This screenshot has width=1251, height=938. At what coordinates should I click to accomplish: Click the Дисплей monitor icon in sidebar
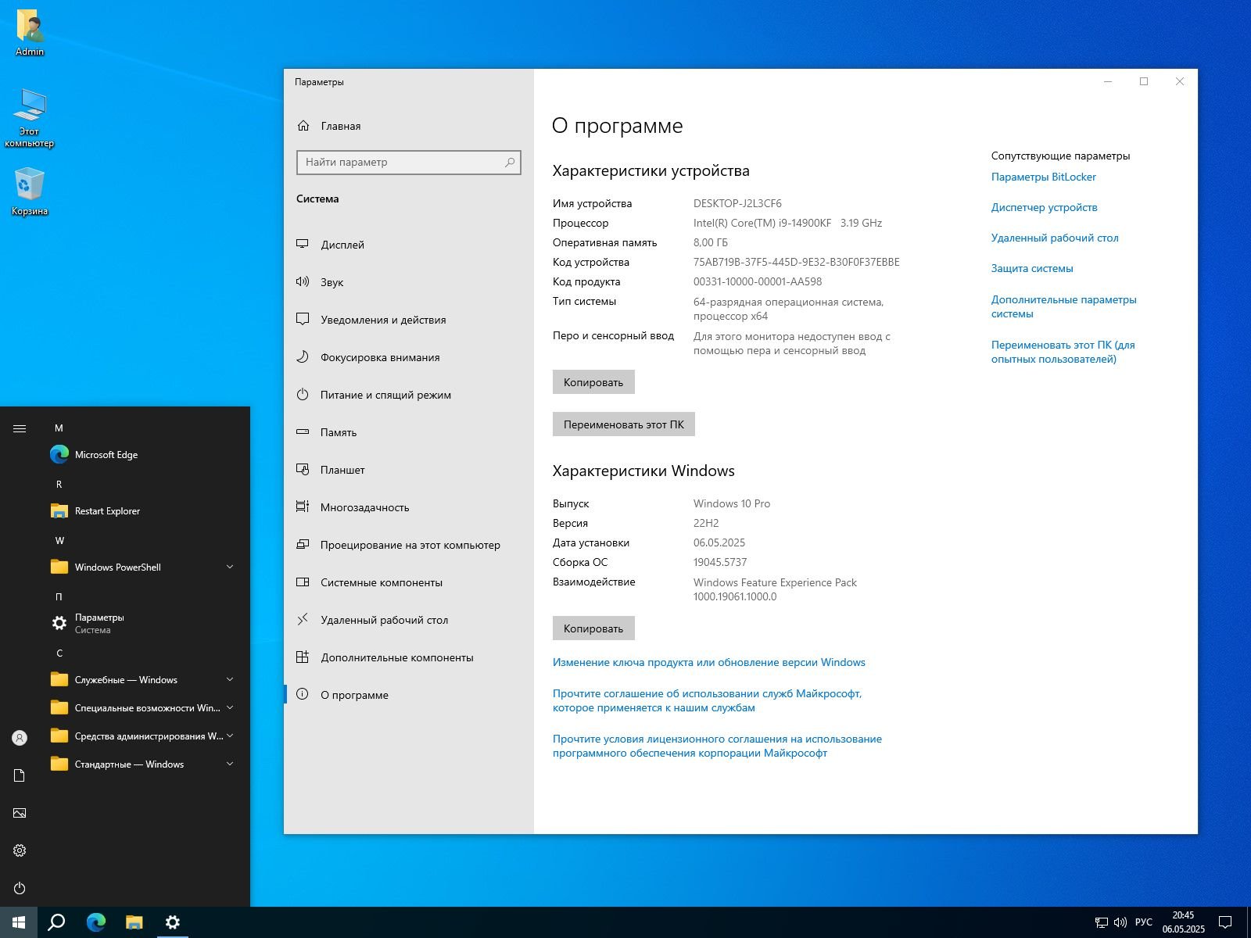coord(303,244)
